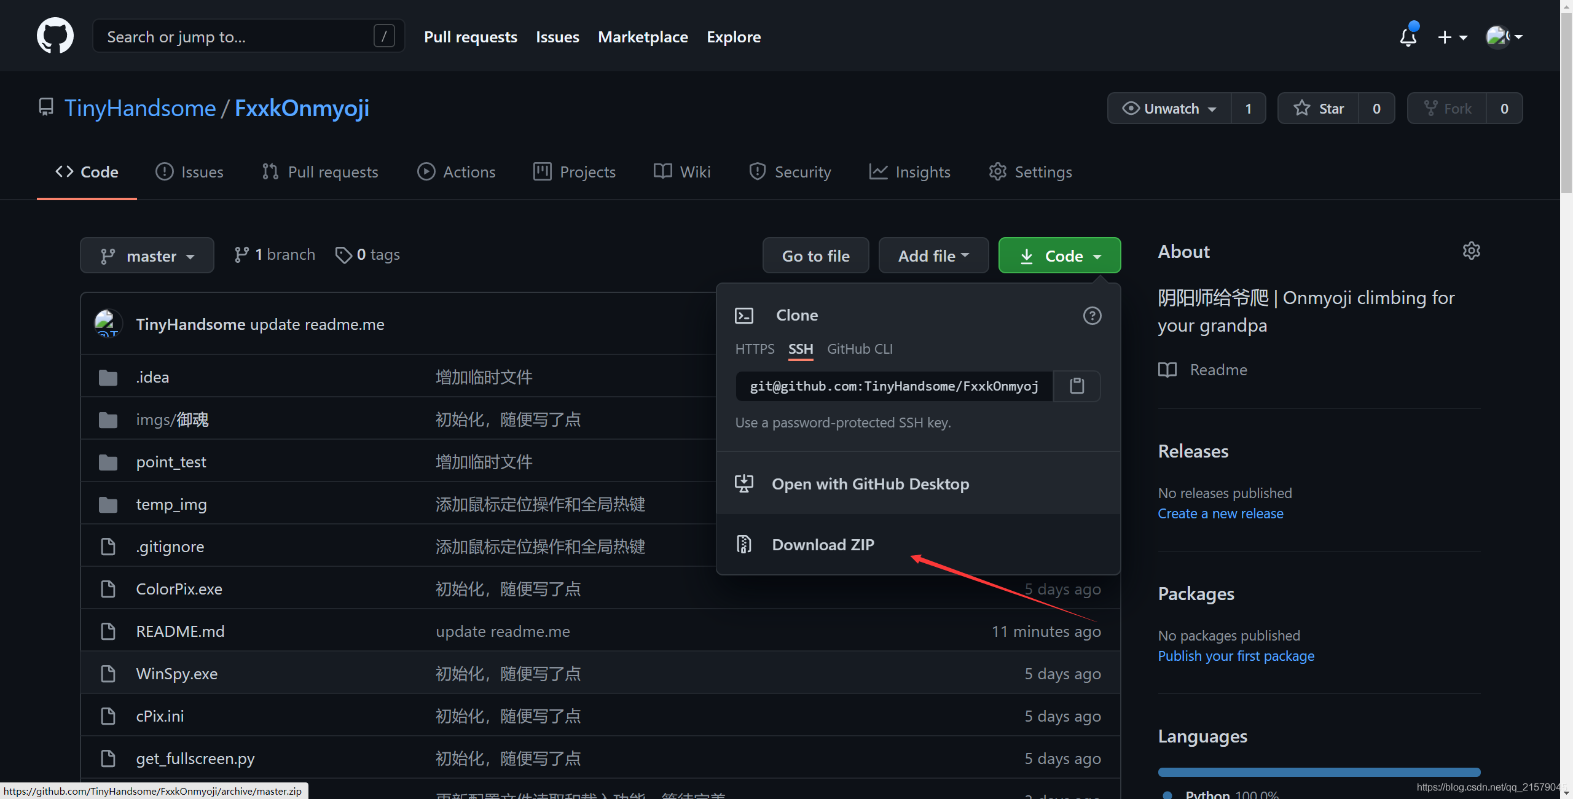Click the GitHub CLI tab

point(860,348)
